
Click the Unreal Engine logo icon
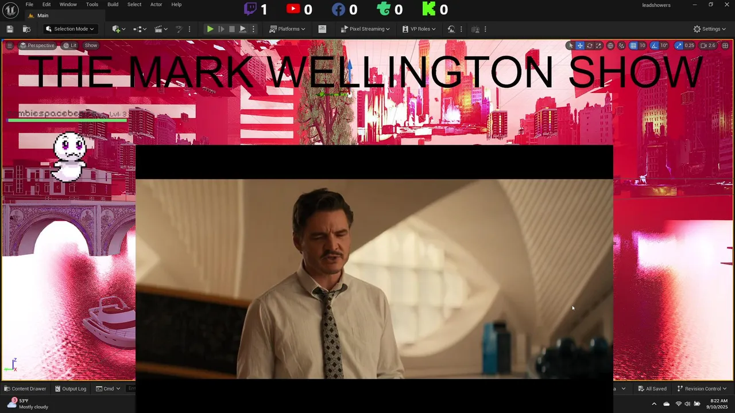point(11,10)
